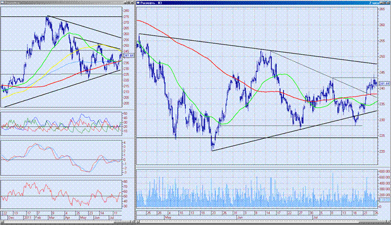Click the May month marker on right timeline
Viewport: 391px width, 225px height.
[168, 218]
